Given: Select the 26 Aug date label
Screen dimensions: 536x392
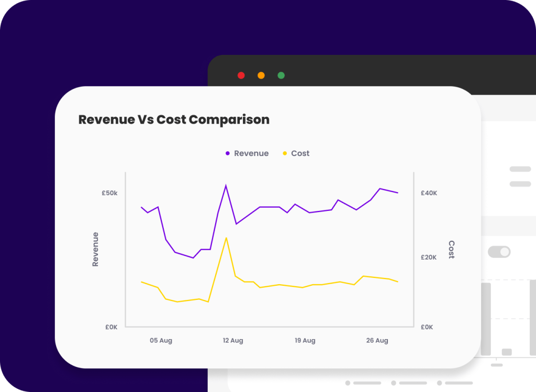Looking at the screenshot, I should (x=377, y=341).
